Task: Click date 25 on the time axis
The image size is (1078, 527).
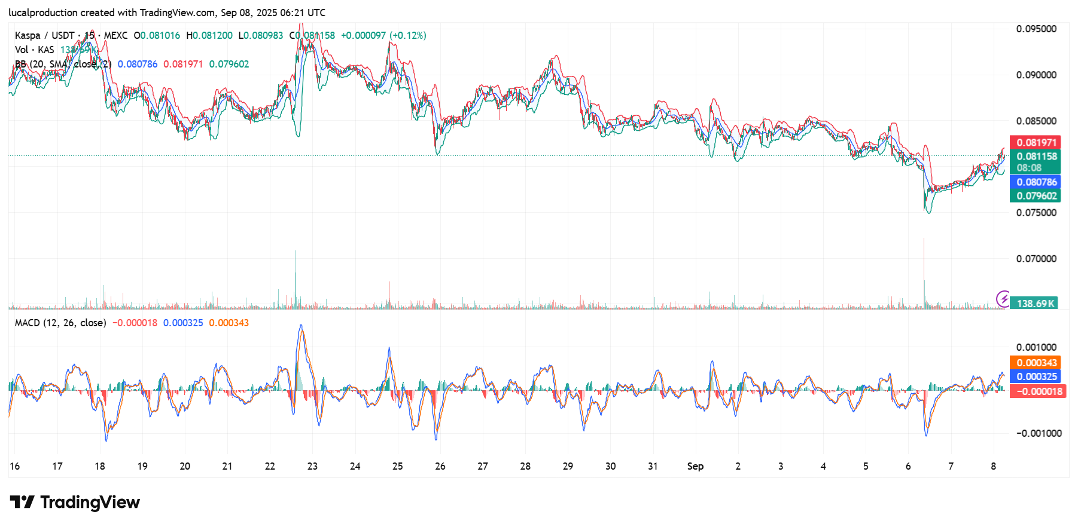Action: [x=397, y=466]
